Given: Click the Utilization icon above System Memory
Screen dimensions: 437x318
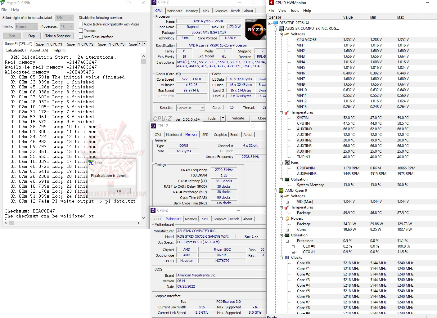Looking at the screenshot, I should pyautogui.click(x=287, y=179).
